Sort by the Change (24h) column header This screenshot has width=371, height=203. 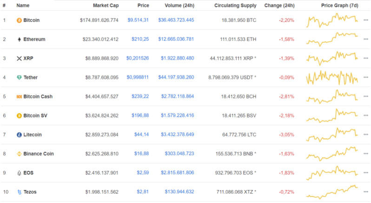tap(279, 6)
